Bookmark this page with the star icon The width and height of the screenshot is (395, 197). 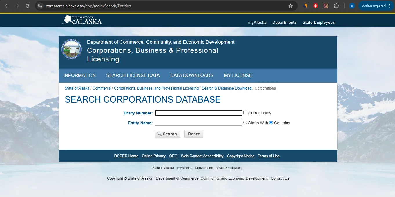[291, 6]
